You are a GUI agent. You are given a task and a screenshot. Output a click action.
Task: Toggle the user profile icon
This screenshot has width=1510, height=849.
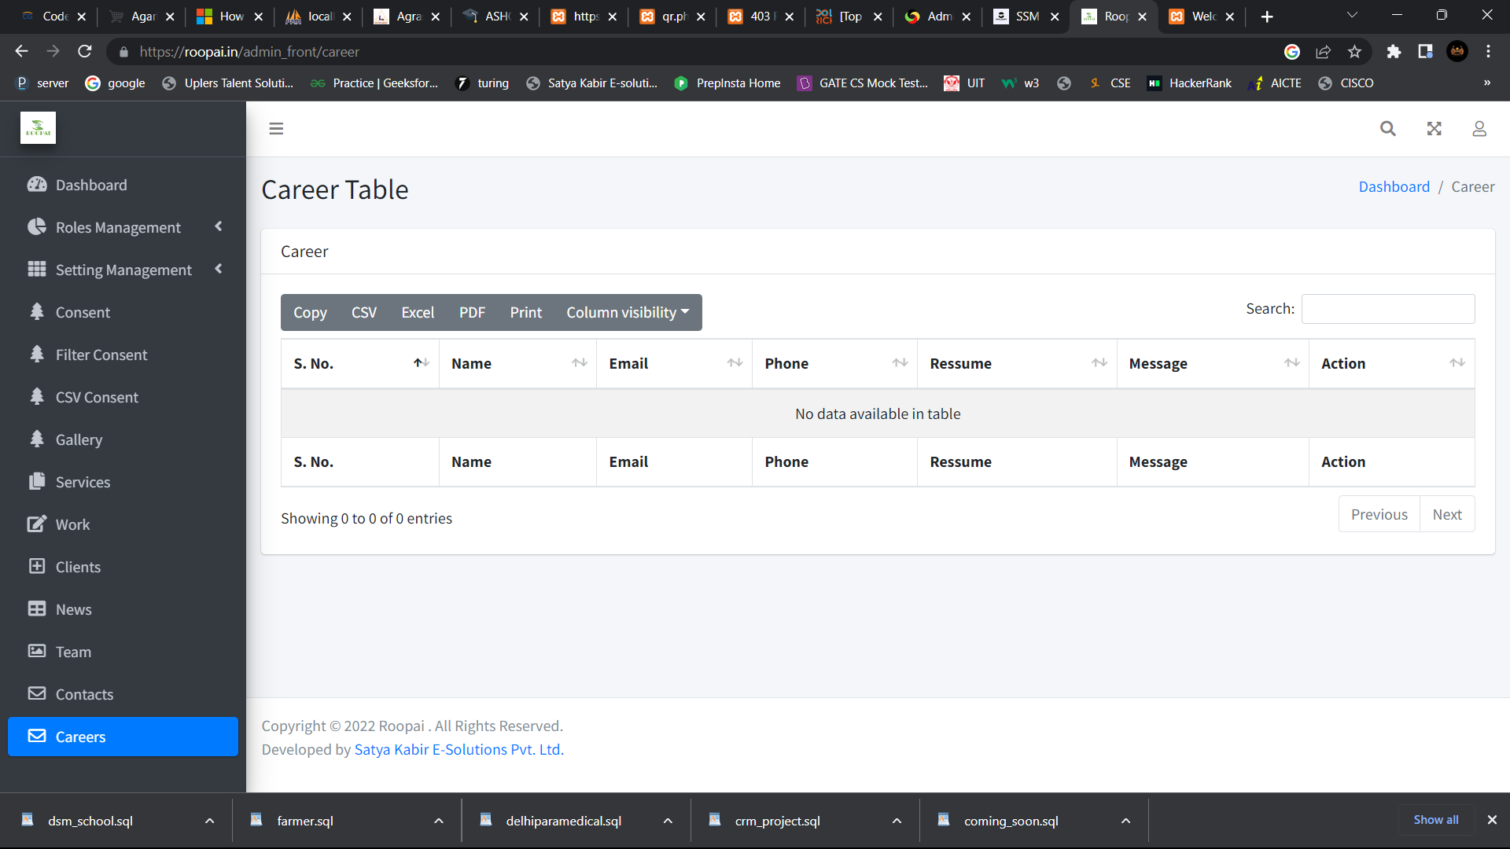(x=1480, y=127)
